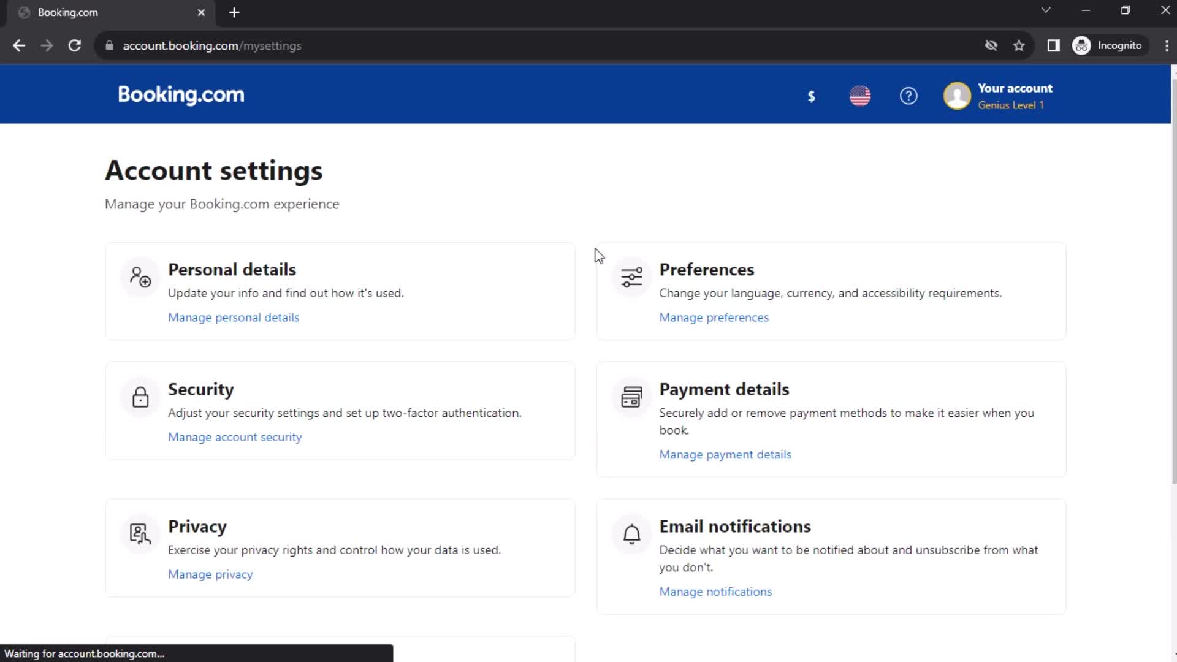Open Manage personal details link

click(234, 318)
